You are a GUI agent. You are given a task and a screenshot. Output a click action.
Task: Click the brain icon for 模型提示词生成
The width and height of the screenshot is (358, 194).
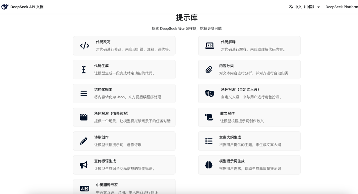pos(209,165)
